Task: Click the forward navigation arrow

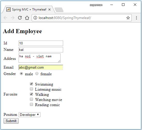Action: point(13,18)
